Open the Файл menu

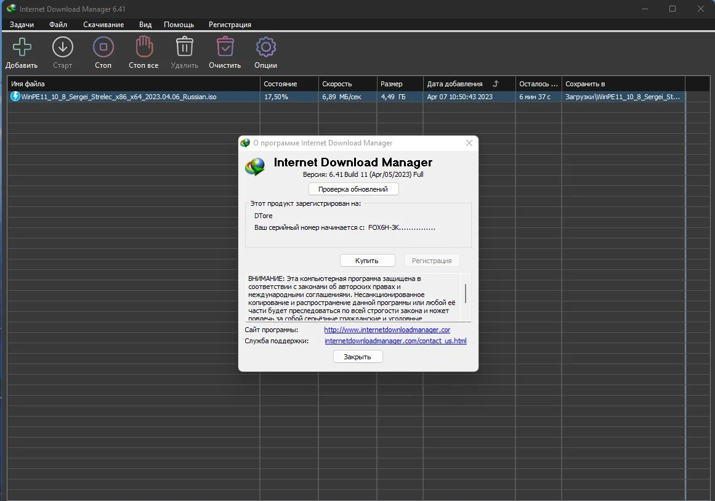[x=58, y=25]
